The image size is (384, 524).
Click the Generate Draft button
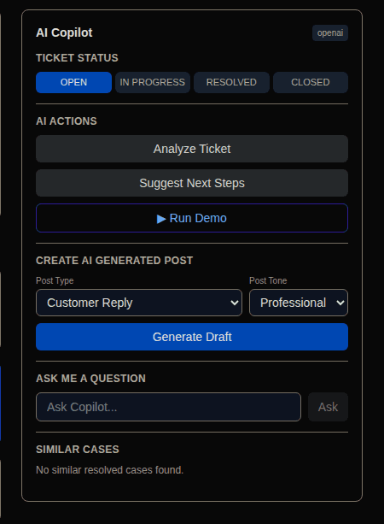[192, 337]
